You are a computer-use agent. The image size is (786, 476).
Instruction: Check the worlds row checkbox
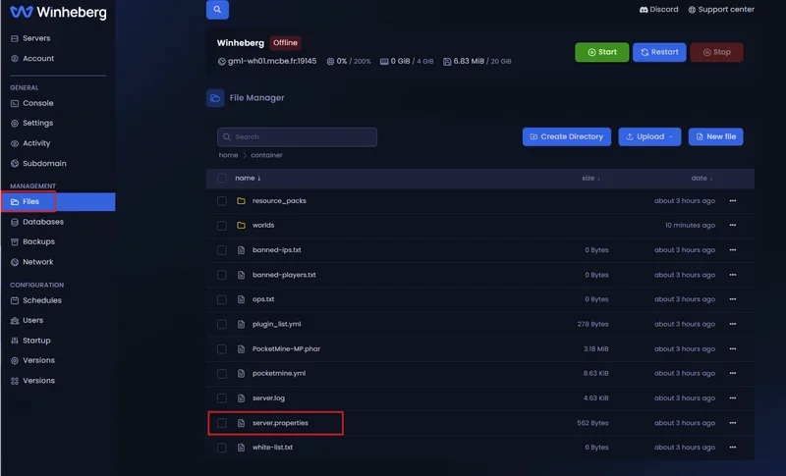(222, 225)
